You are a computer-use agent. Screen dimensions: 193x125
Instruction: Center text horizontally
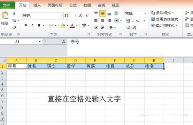[x=102, y=20]
